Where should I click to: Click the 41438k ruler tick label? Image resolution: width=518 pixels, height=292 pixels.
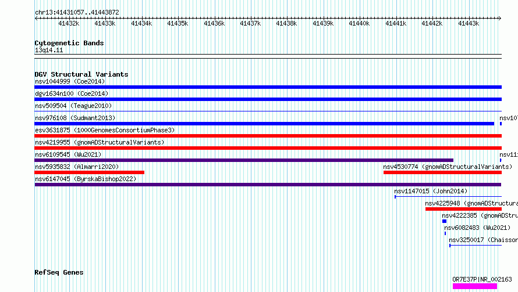coord(286,24)
